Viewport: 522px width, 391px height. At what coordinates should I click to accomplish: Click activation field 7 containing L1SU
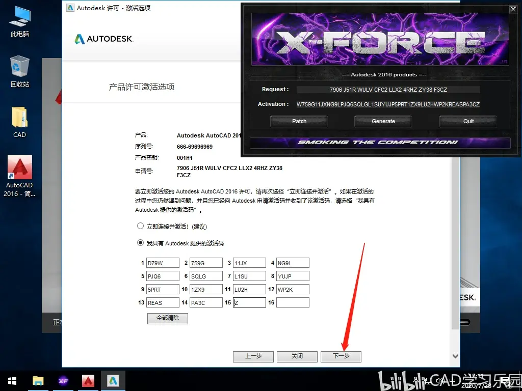pos(249,276)
